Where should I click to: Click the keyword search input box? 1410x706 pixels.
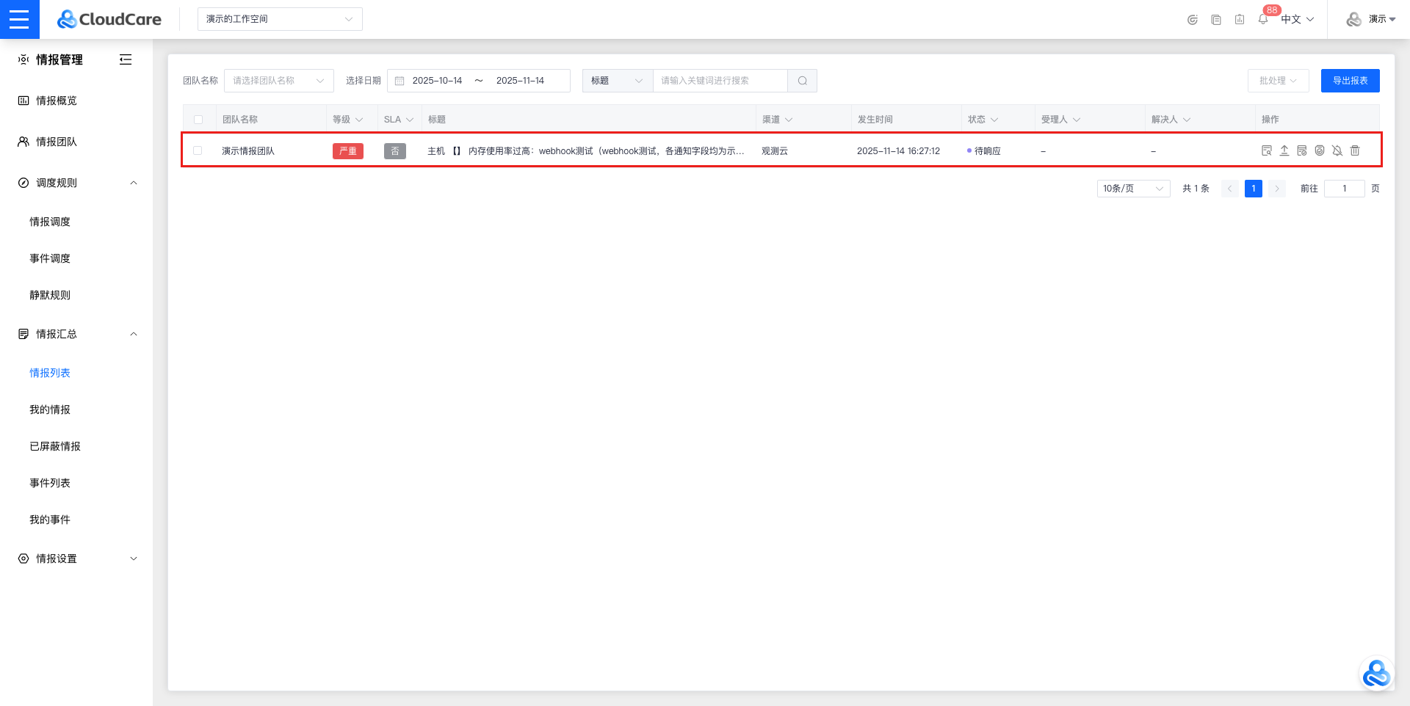[720, 81]
